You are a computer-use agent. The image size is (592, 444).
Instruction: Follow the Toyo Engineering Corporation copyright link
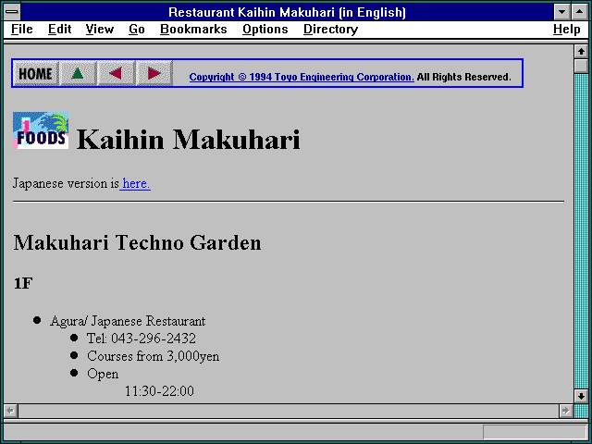click(x=302, y=77)
